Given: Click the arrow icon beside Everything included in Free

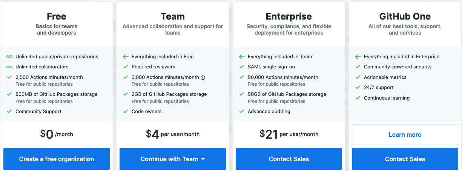Looking at the screenshot, I should pos(126,57).
